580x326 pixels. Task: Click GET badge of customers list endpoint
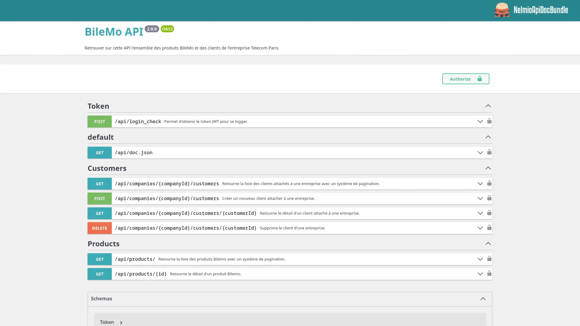100,184
